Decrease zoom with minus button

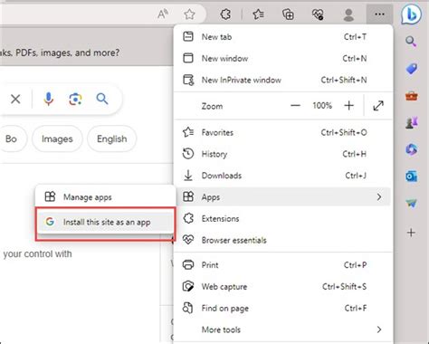(x=295, y=106)
